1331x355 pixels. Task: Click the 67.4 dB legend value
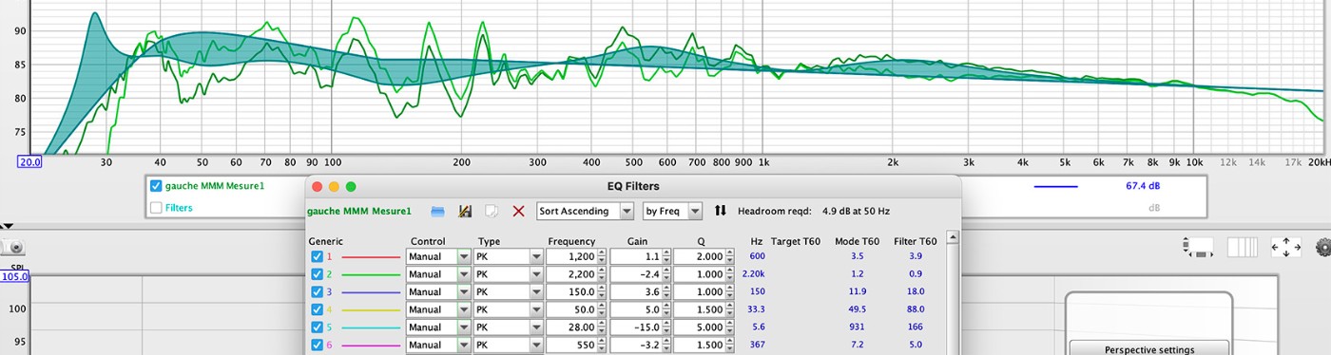(x=1143, y=186)
